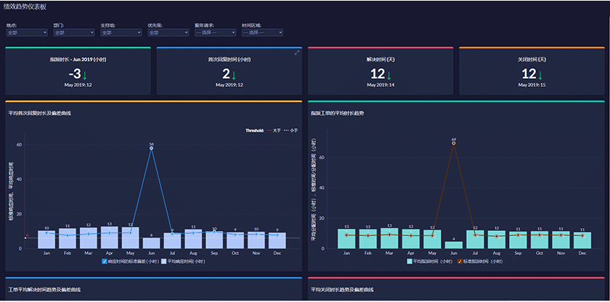610x302 pixels.
Task: Toggle 标准指派时间 legend checkbox
Action: [460, 261]
